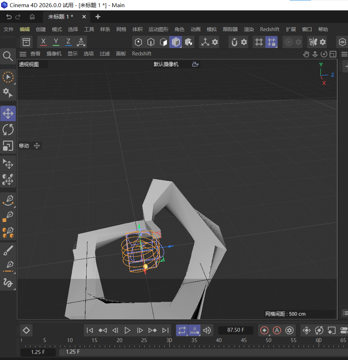Open the 渲染 menu
The width and height of the screenshot is (348, 360).
pyautogui.click(x=249, y=29)
